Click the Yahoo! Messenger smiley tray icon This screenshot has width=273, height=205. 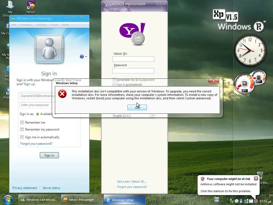pos(237,201)
